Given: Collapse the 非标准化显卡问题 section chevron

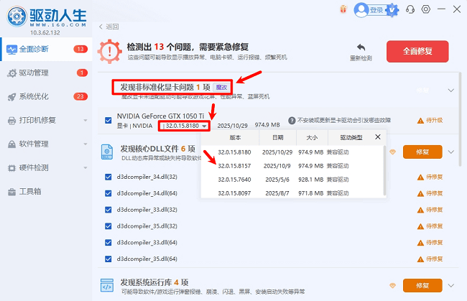Looking at the screenshot, I should click(x=451, y=91).
